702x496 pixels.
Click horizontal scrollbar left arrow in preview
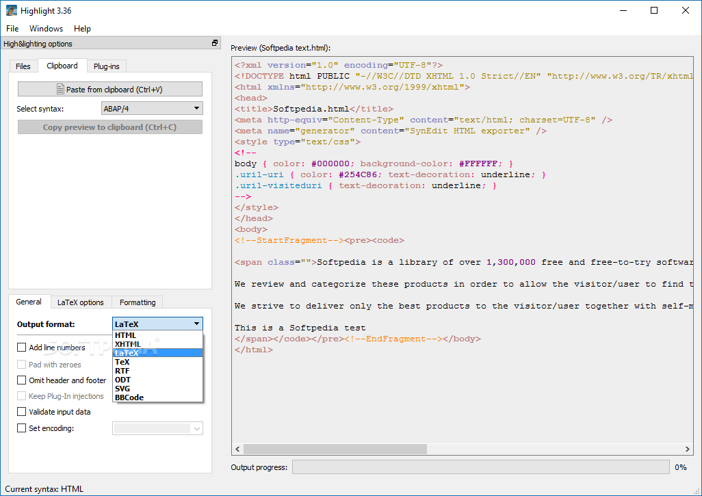(x=237, y=449)
